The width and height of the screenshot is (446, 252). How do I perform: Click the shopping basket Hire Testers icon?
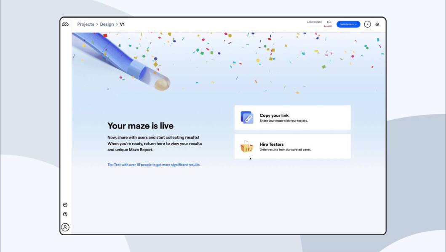247,147
